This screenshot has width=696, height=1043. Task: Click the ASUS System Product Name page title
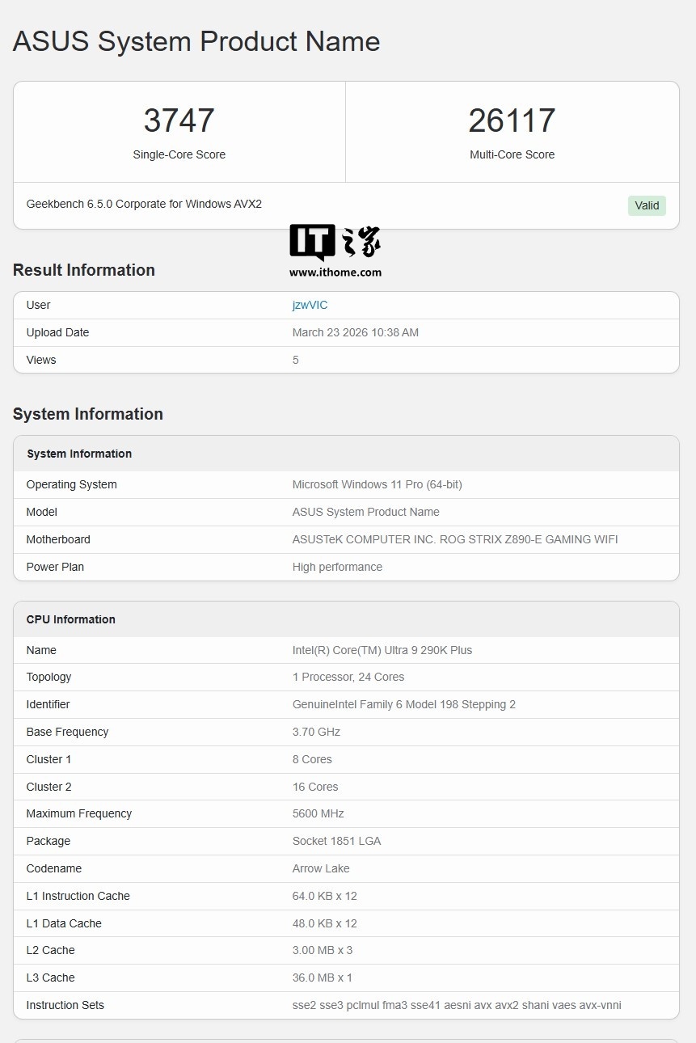[196, 41]
